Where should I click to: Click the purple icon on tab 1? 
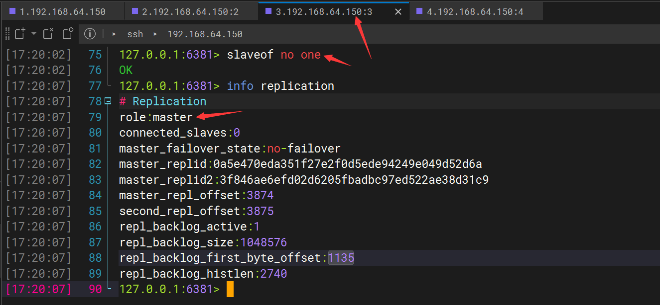pyautogui.click(x=12, y=11)
